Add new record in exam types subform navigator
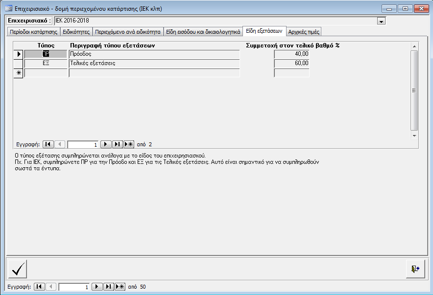 (129, 144)
